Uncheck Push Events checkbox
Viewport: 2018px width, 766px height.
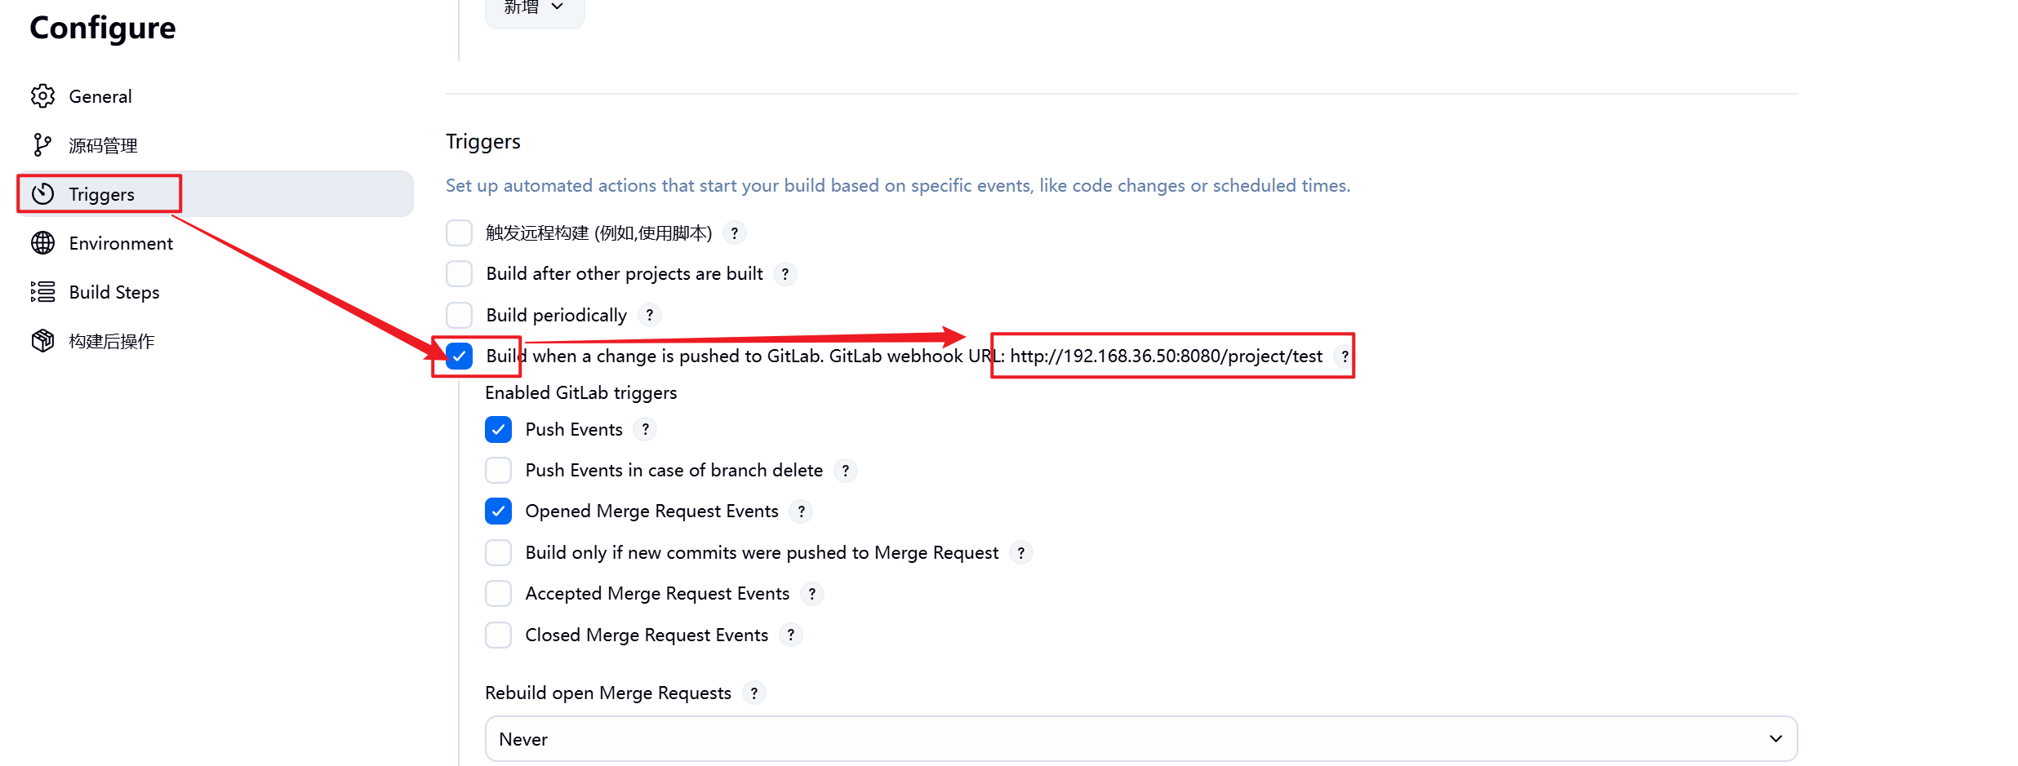point(499,429)
